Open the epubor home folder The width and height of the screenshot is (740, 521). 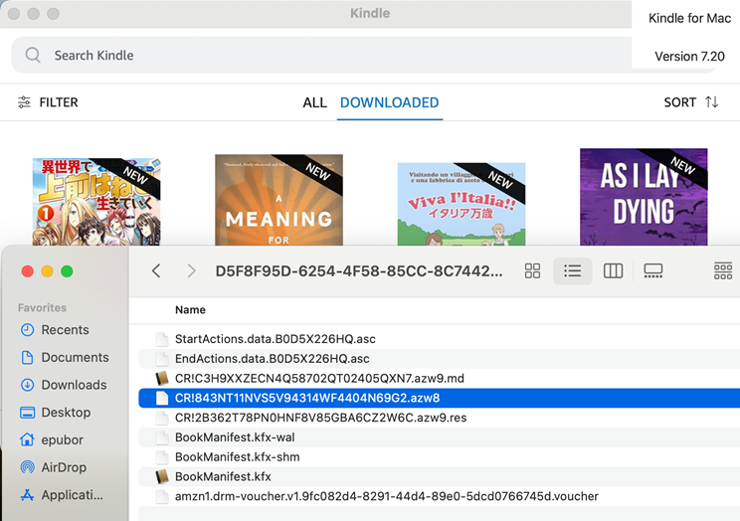(62, 439)
